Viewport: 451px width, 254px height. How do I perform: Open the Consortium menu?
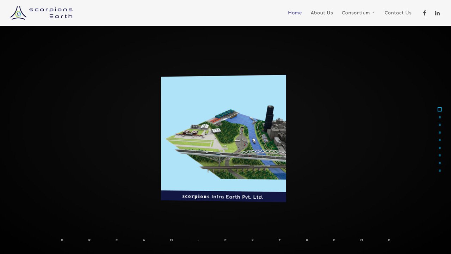coord(356,13)
